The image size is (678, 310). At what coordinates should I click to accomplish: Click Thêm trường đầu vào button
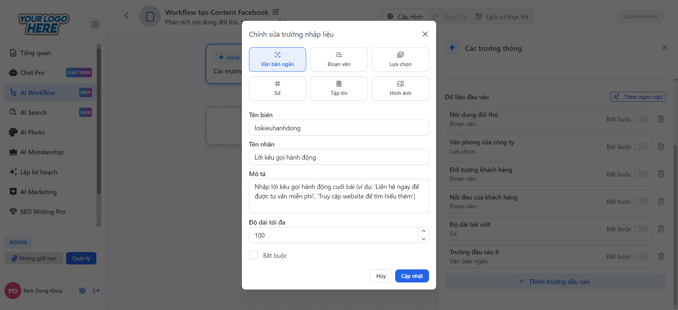pyautogui.click(x=555, y=281)
